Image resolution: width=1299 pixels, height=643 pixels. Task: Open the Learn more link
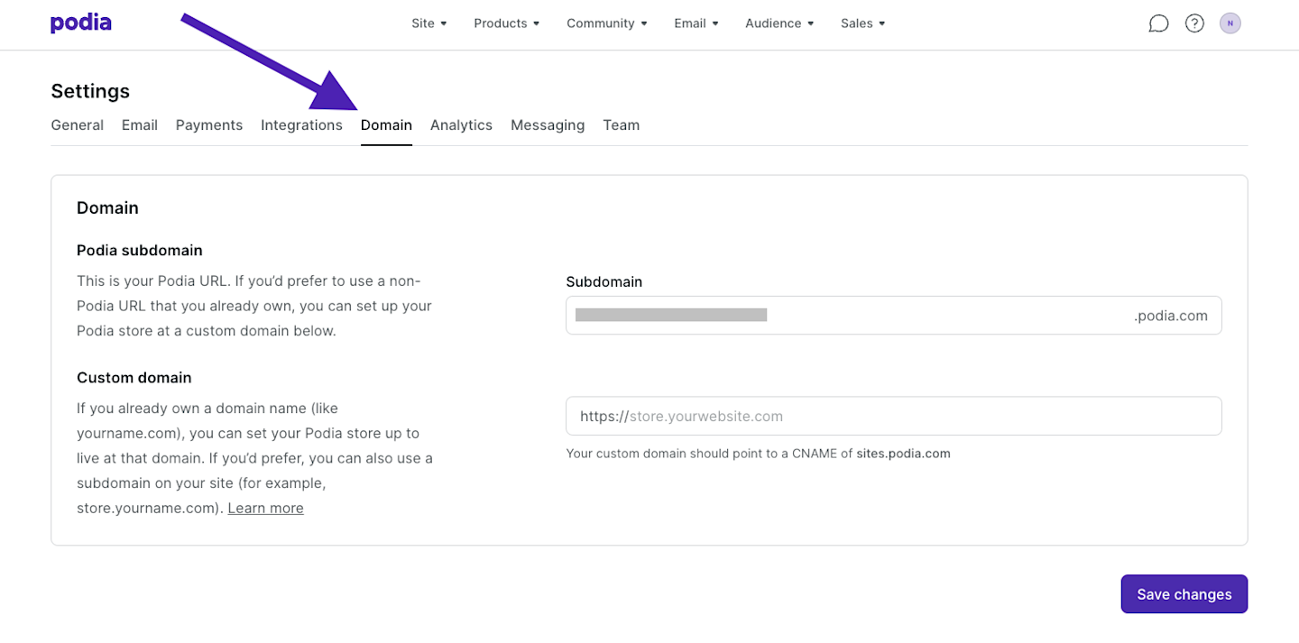coord(265,508)
